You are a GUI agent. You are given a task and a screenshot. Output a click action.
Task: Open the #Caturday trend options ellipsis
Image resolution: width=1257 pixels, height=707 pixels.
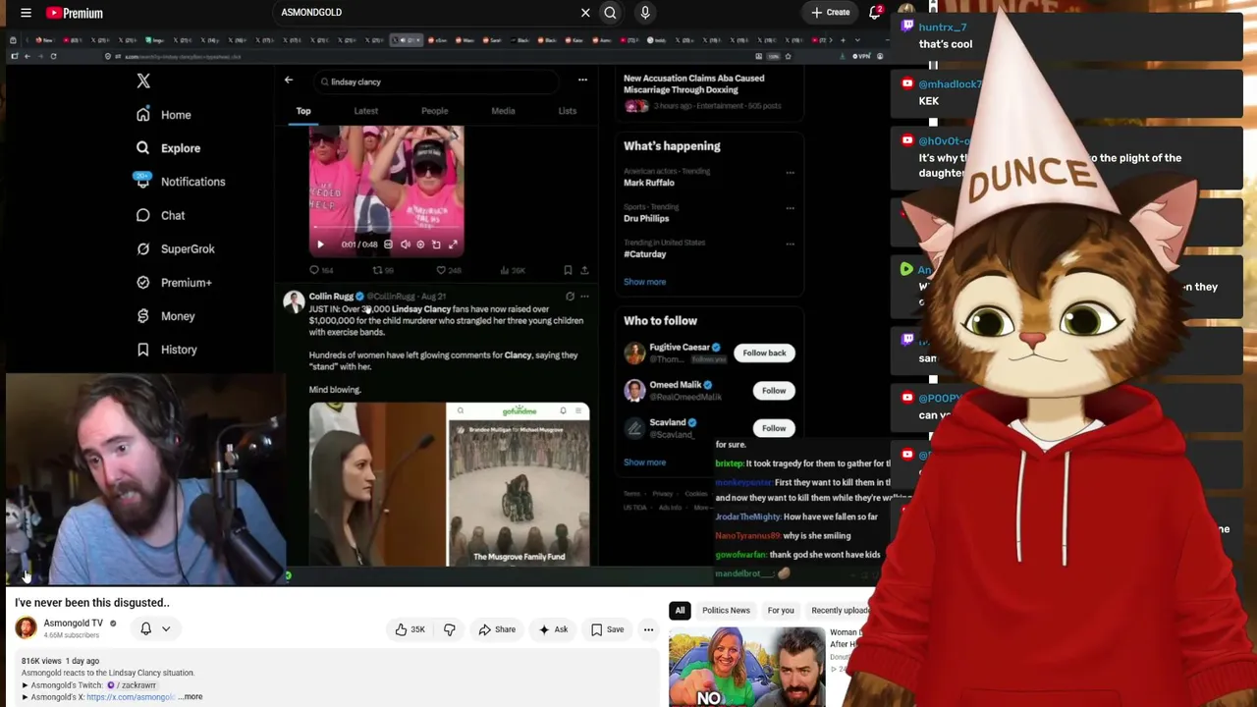coord(790,244)
